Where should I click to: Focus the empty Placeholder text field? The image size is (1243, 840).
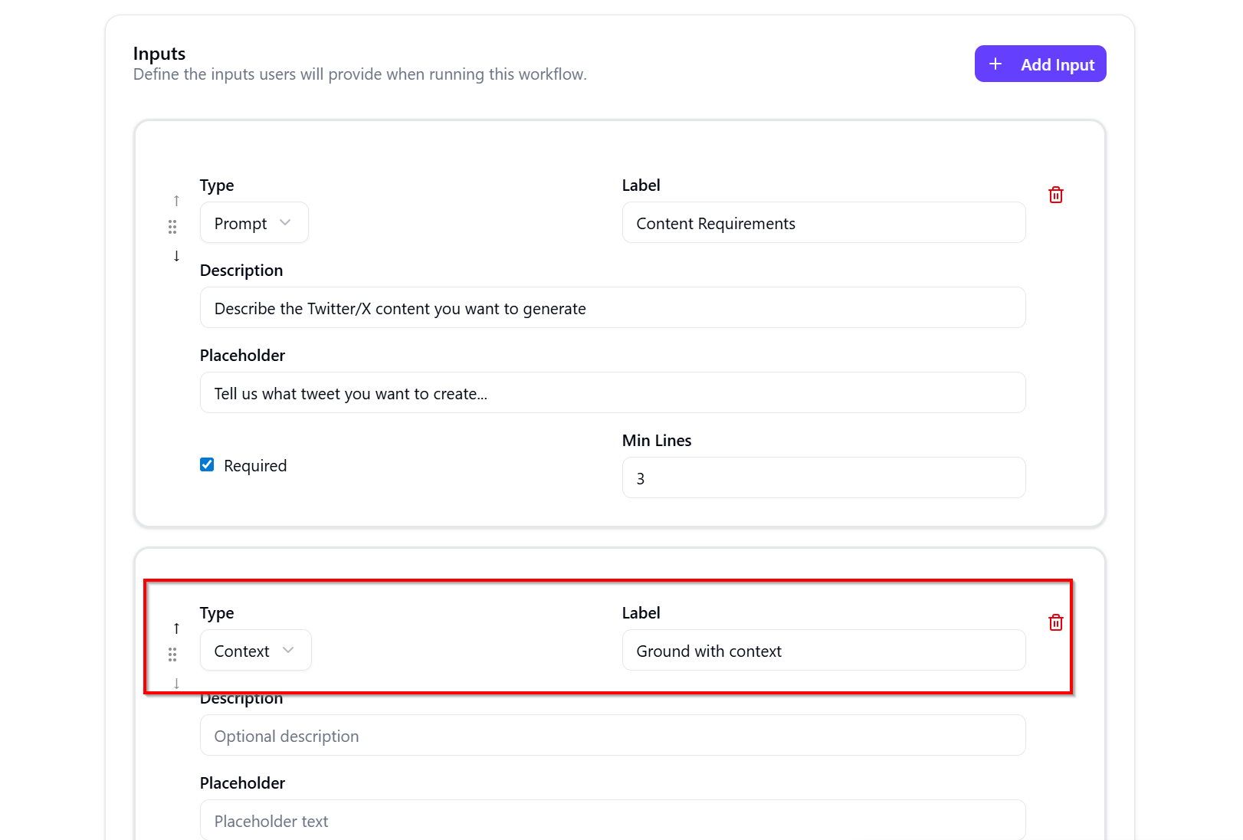point(612,821)
